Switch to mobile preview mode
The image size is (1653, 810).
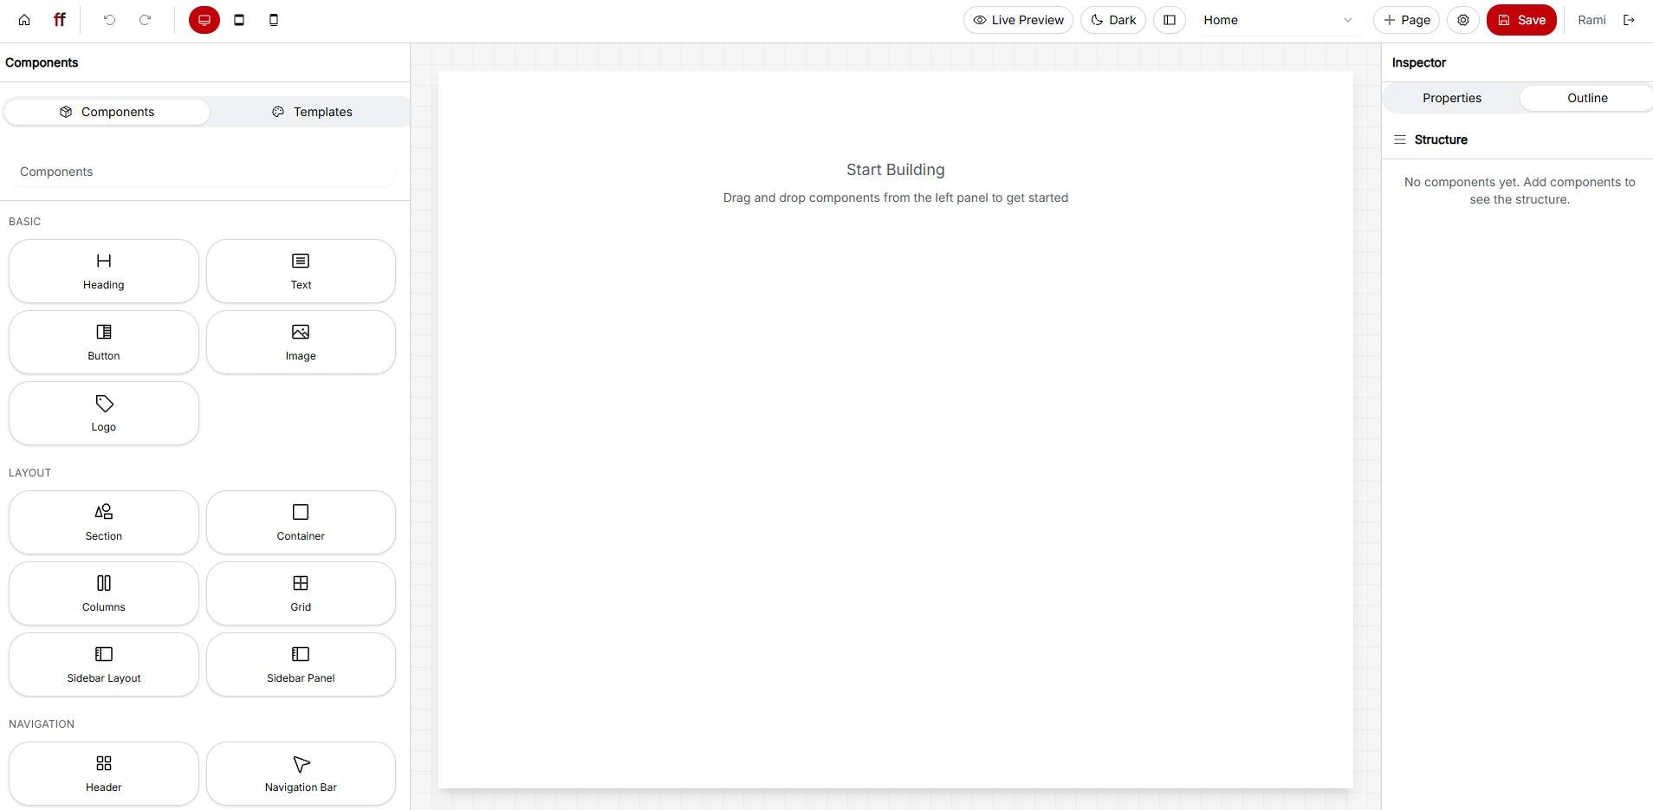coord(273,19)
